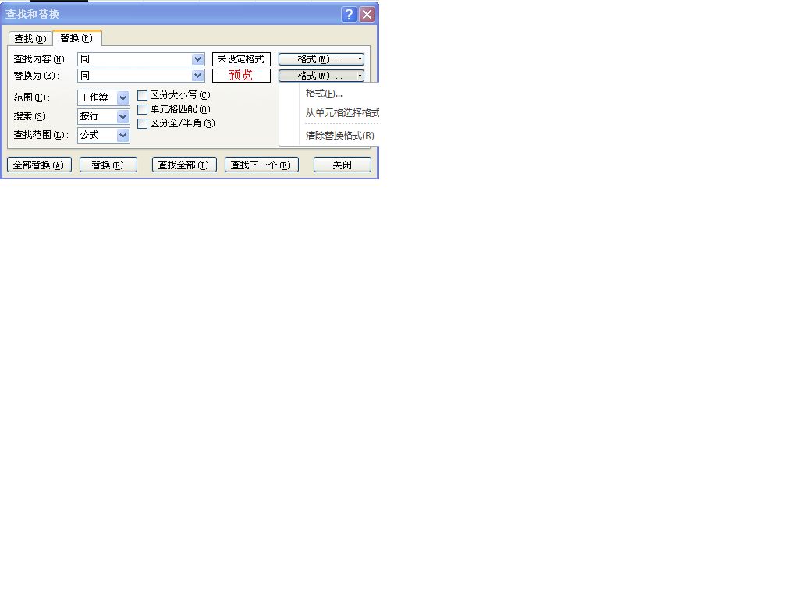The width and height of the screenshot is (799, 599).
Task: Click the 替换 button
Action: [x=108, y=164]
